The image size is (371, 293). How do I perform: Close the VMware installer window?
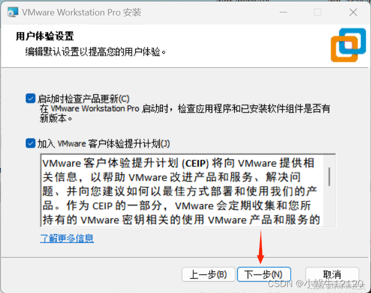click(x=353, y=12)
